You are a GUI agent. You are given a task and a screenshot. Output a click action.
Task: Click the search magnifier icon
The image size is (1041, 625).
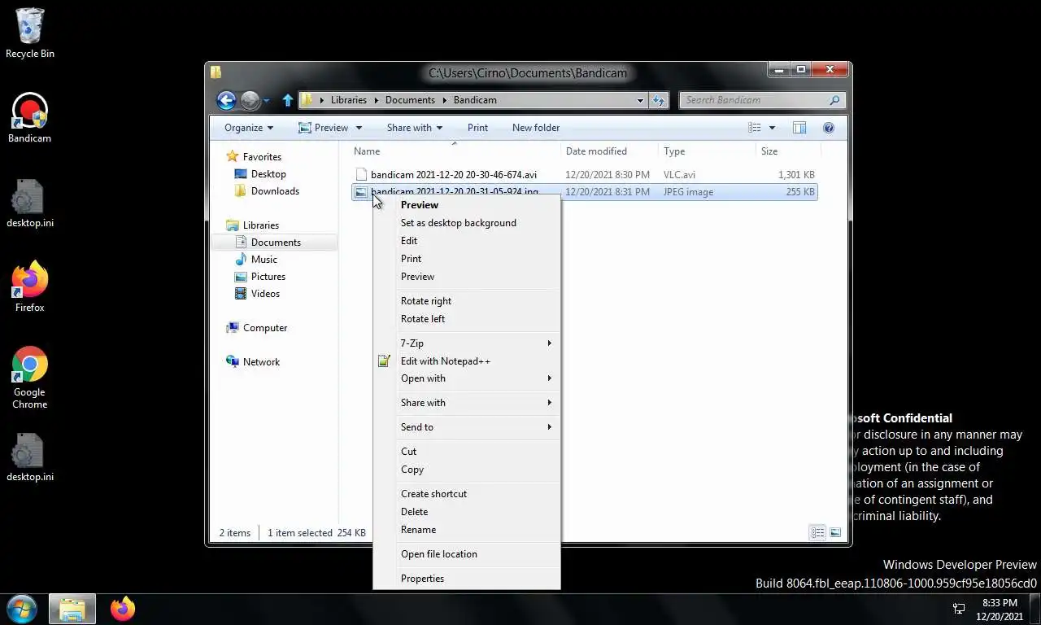(834, 100)
